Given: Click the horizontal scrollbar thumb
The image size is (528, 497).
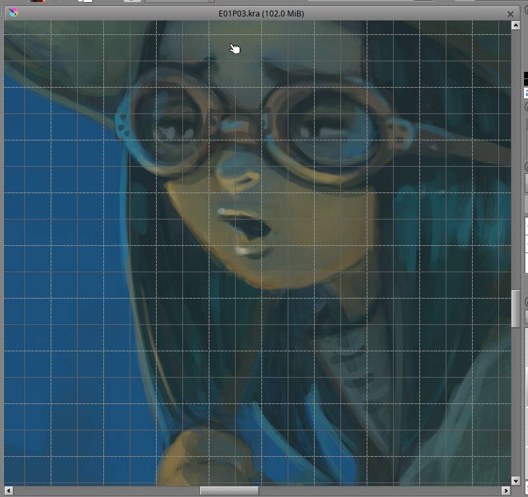Looking at the screenshot, I should [x=229, y=490].
